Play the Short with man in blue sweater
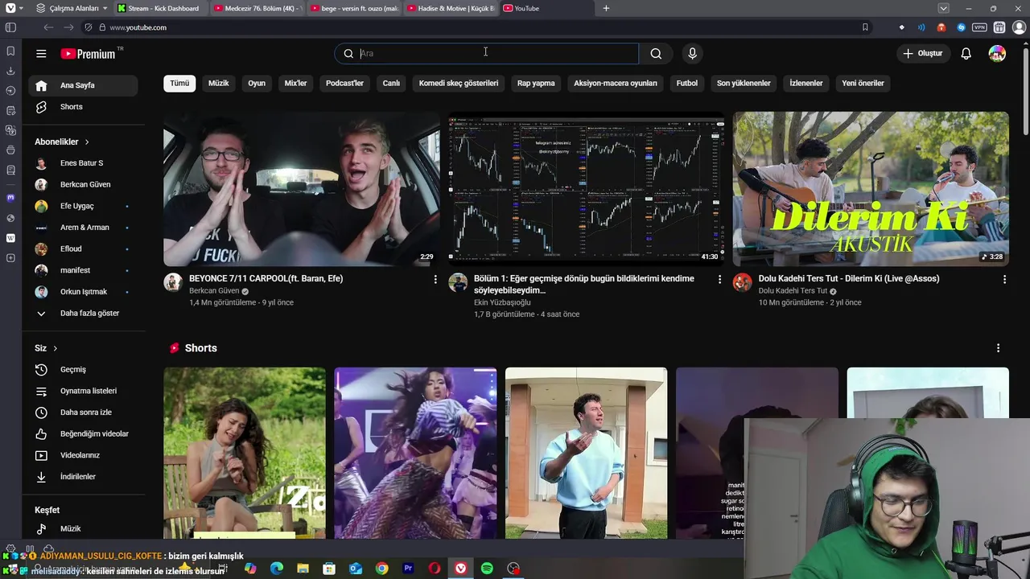 586,453
